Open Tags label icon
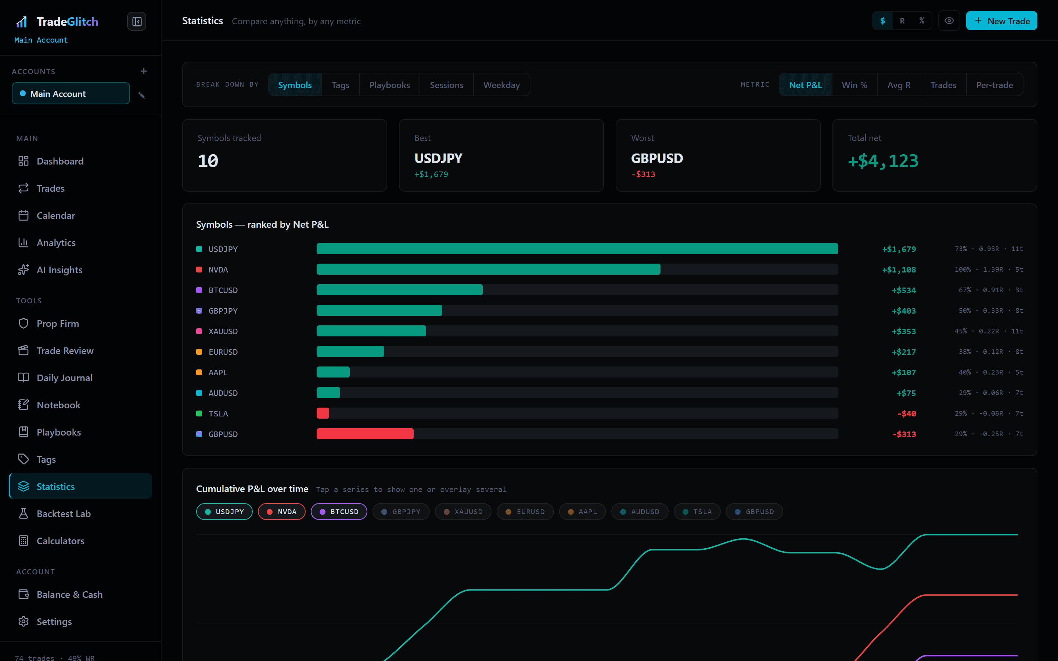Image resolution: width=1058 pixels, height=661 pixels. 24,459
